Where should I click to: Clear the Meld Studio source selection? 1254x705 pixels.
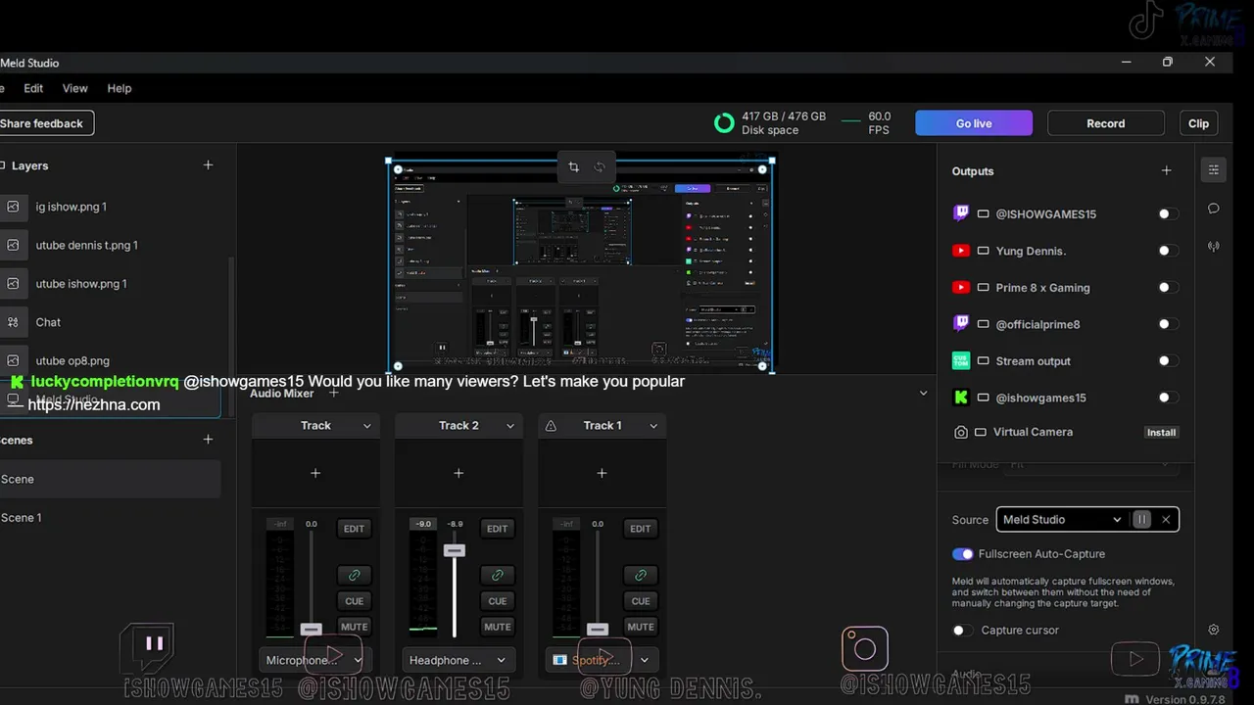[x=1166, y=520]
